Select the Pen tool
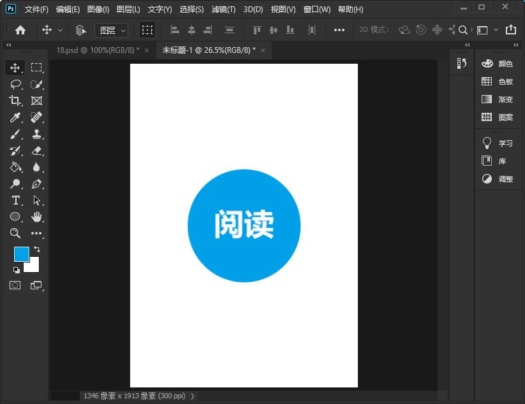The height and width of the screenshot is (404, 525). 36,184
